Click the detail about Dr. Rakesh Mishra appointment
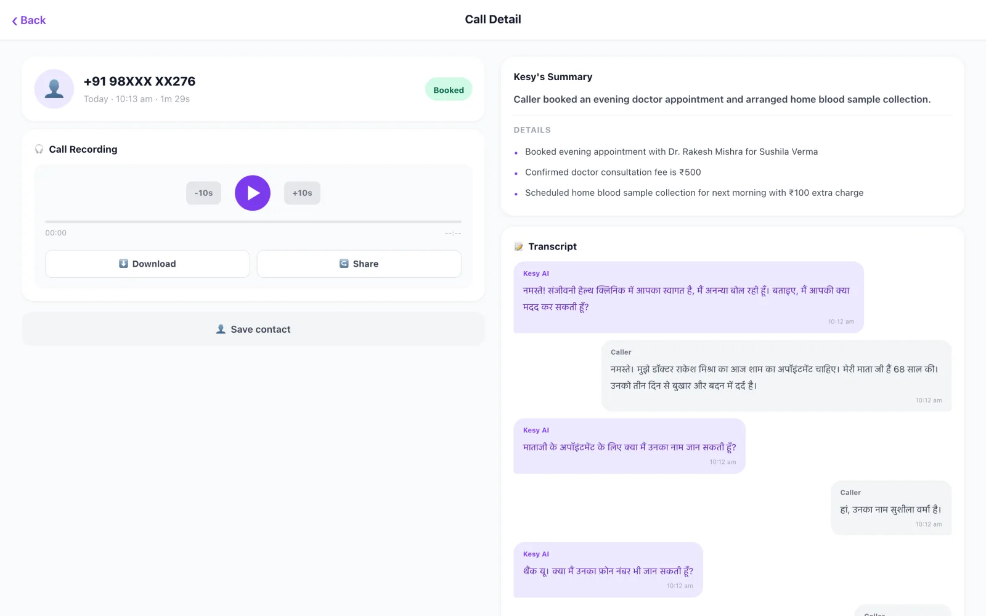The width and height of the screenshot is (986, 616). point(672,152)
